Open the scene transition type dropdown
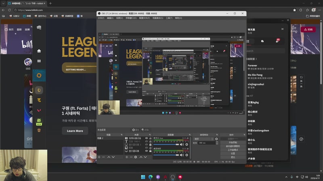 click(203, 139)
